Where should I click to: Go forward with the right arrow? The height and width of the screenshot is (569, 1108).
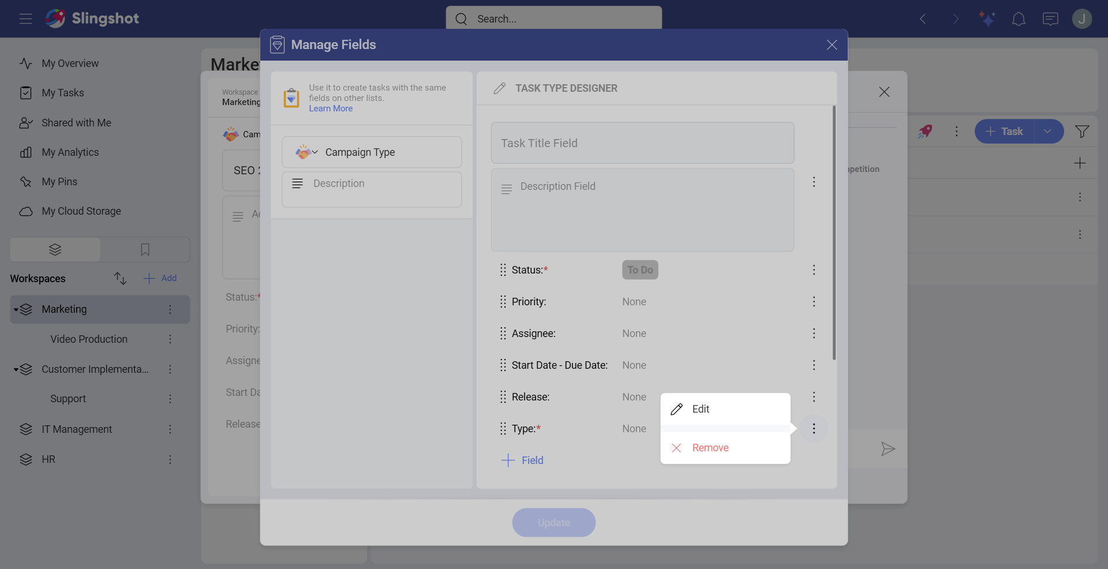956,19
